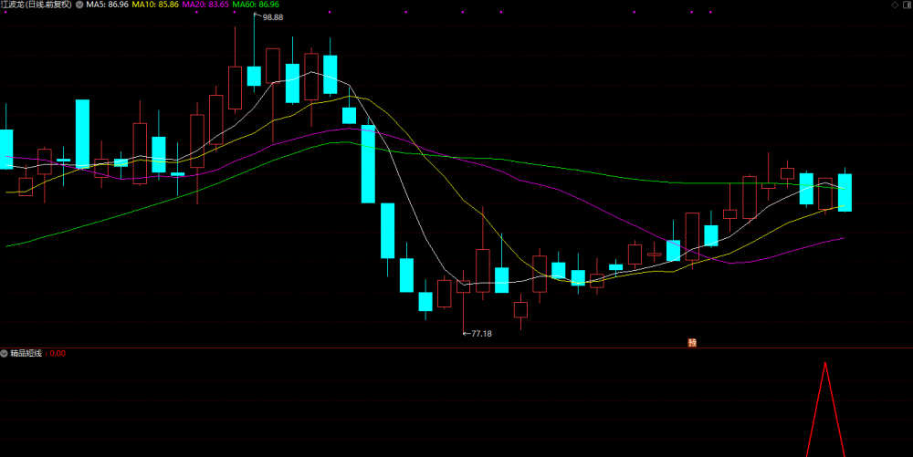Click the 98.88 high price label
The width and height of the screenshot is (913, 457).
(272, 17)
